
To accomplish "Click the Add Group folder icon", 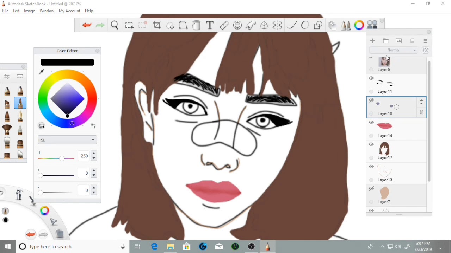I will (x=386, y=41).
